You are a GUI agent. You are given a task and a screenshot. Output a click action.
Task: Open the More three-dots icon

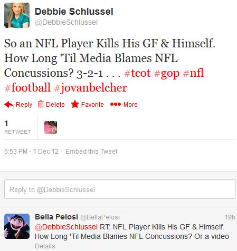click(116, 104)
